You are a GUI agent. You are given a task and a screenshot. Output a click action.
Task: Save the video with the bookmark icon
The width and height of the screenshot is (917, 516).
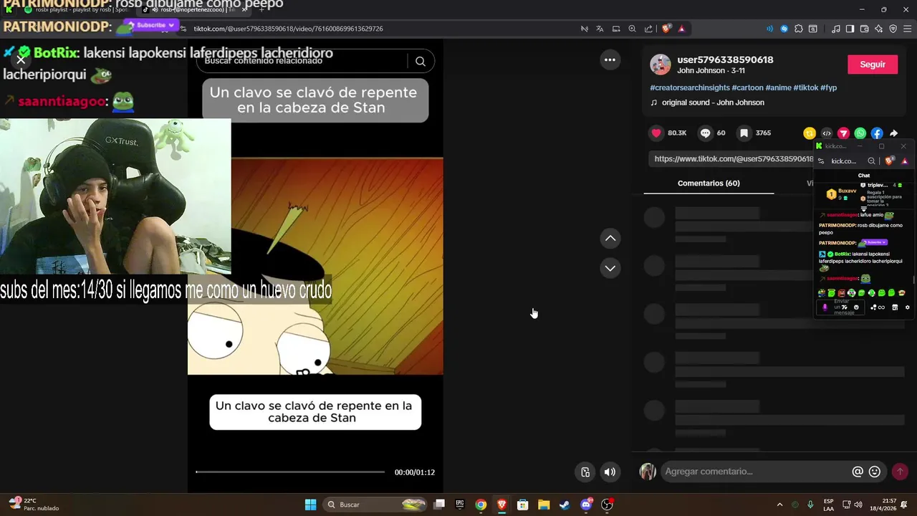click(x=744, y=133)
